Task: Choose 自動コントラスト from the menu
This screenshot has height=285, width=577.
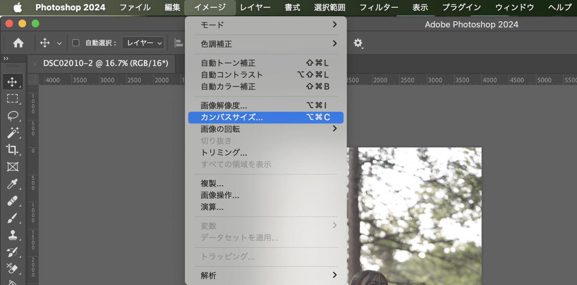Action: (x=265, y=75)
